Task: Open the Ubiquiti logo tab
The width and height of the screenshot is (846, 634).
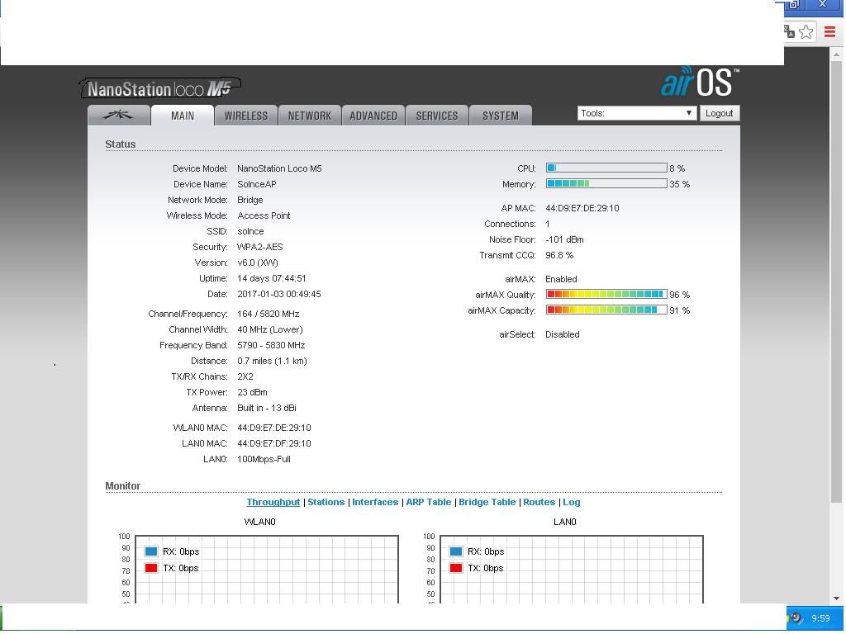Action: point(119,115)
